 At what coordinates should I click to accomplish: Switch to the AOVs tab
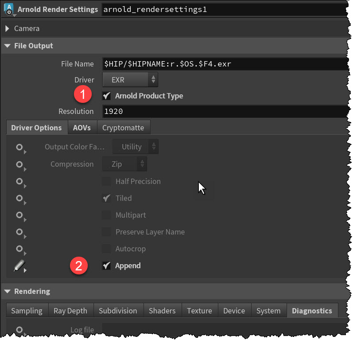tap(82, 128)
